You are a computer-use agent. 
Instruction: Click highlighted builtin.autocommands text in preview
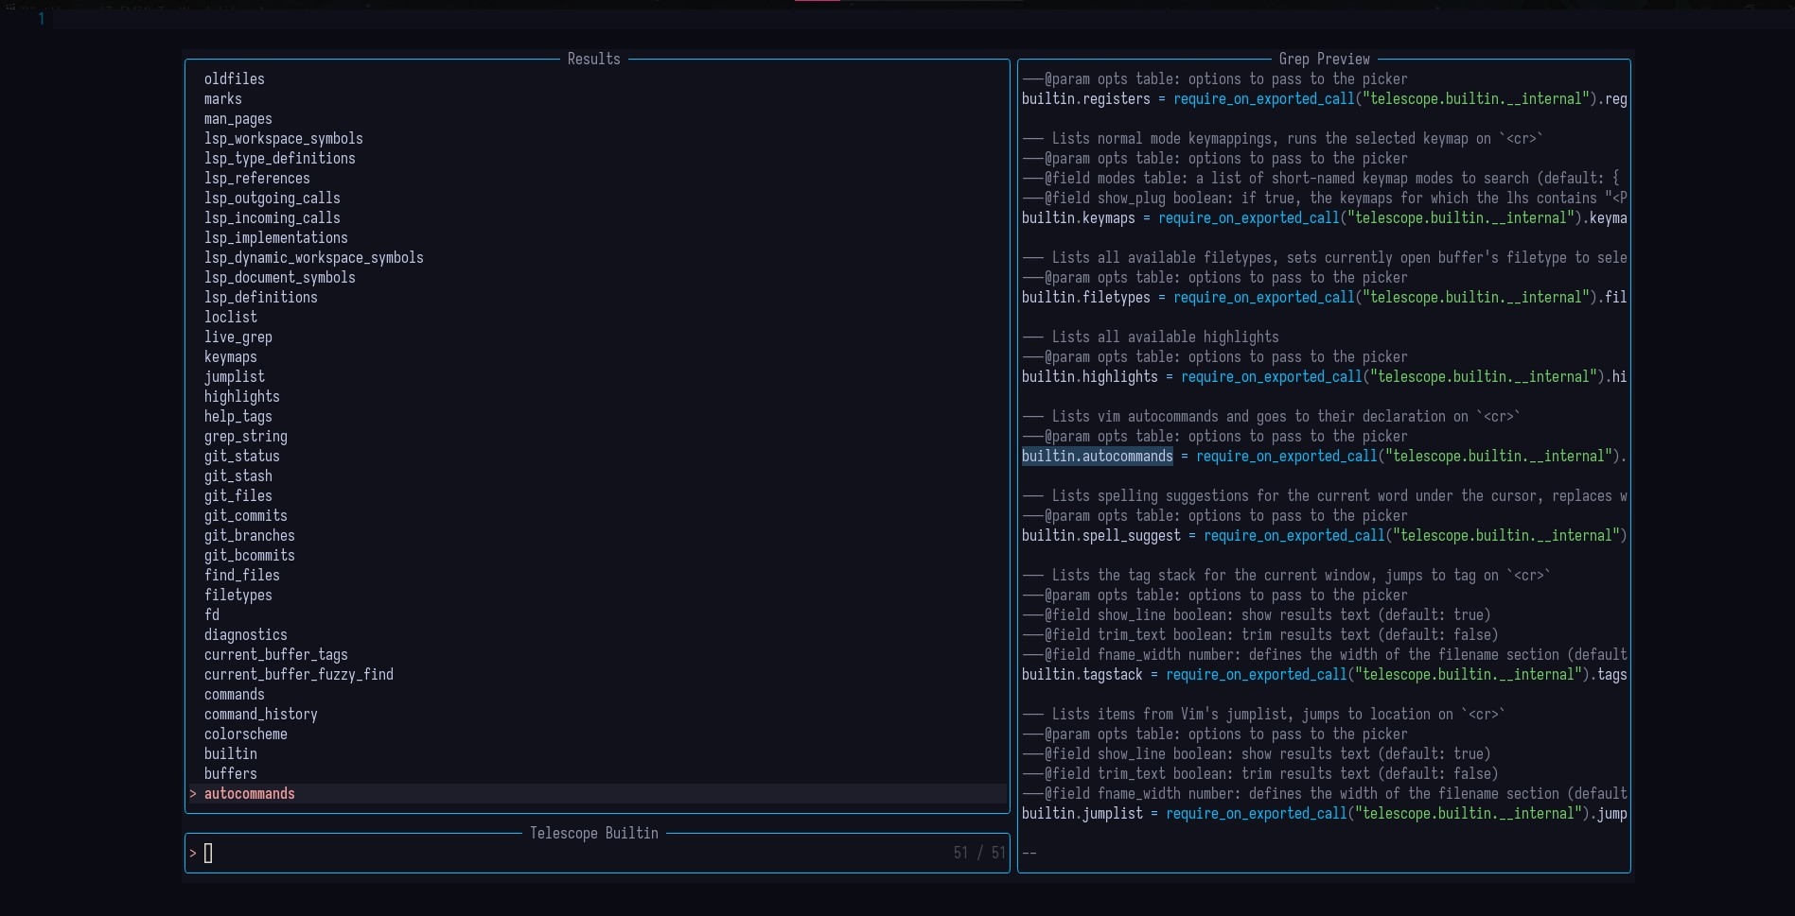pos(1097,456)
